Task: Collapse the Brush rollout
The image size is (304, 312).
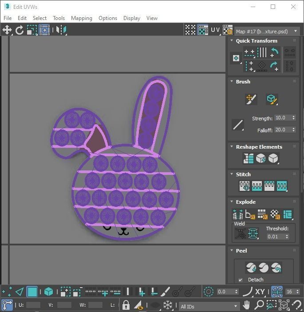Action: click(232, 81)
